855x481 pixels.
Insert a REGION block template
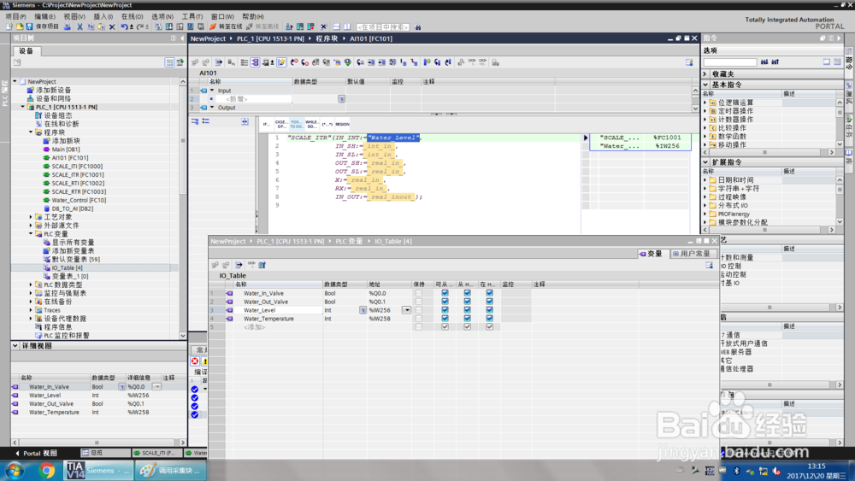(x=343, y=124)
